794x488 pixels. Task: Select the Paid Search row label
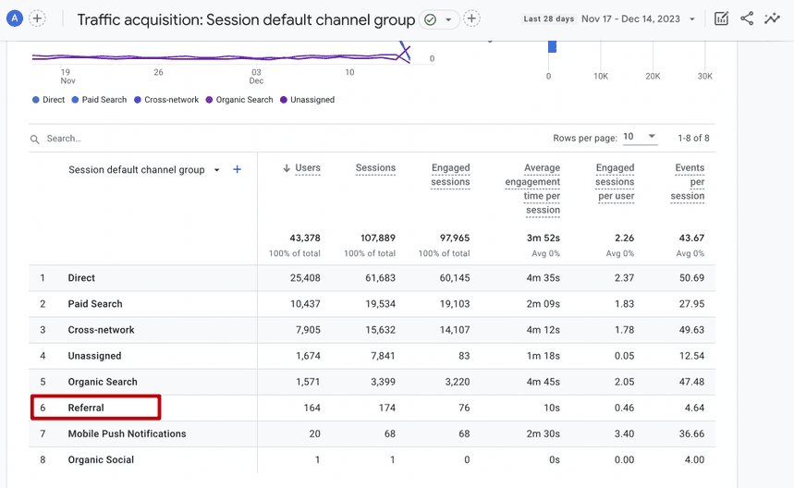pos(95,304)
